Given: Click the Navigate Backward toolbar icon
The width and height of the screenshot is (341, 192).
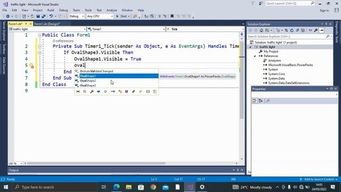Looking at the screenshot, I should click(x=8, y=17).
